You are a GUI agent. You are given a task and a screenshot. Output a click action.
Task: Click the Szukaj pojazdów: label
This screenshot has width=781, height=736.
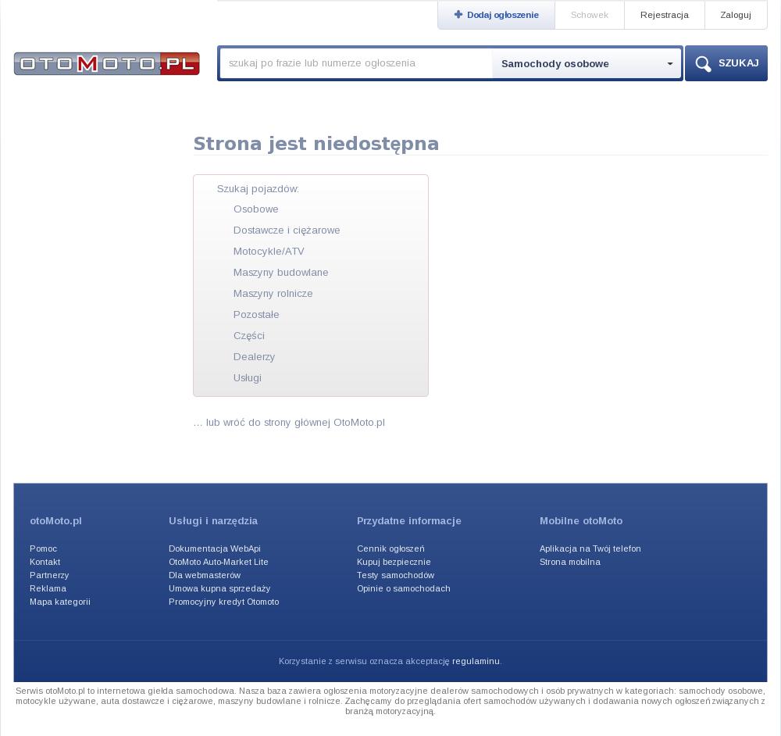pos(258,189)
